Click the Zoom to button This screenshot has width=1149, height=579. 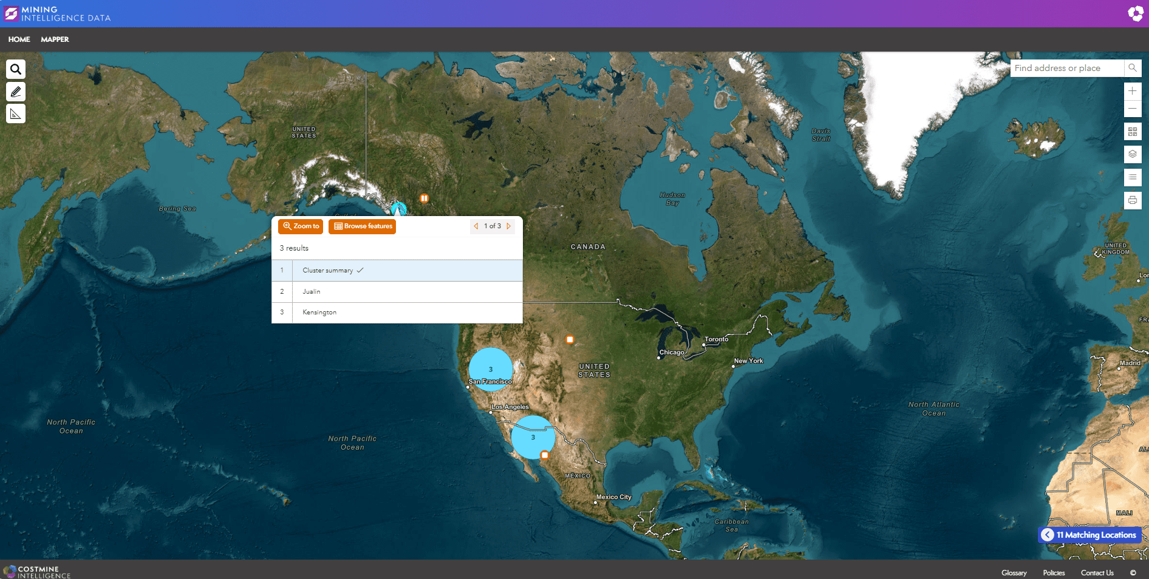(301, 226)
